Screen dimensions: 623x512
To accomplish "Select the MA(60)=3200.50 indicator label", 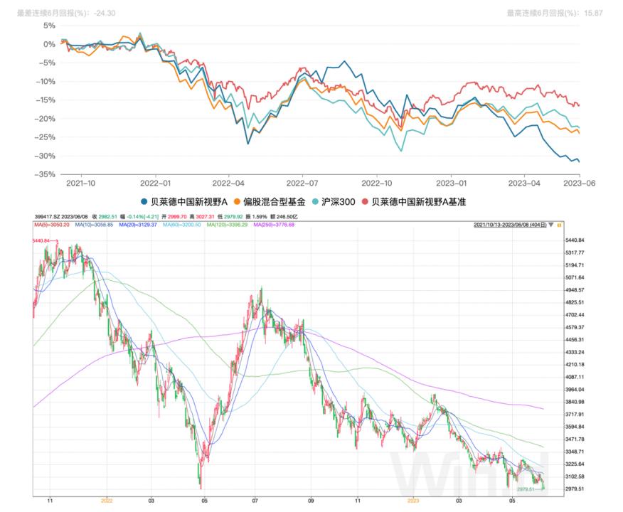I will [182, 225].
